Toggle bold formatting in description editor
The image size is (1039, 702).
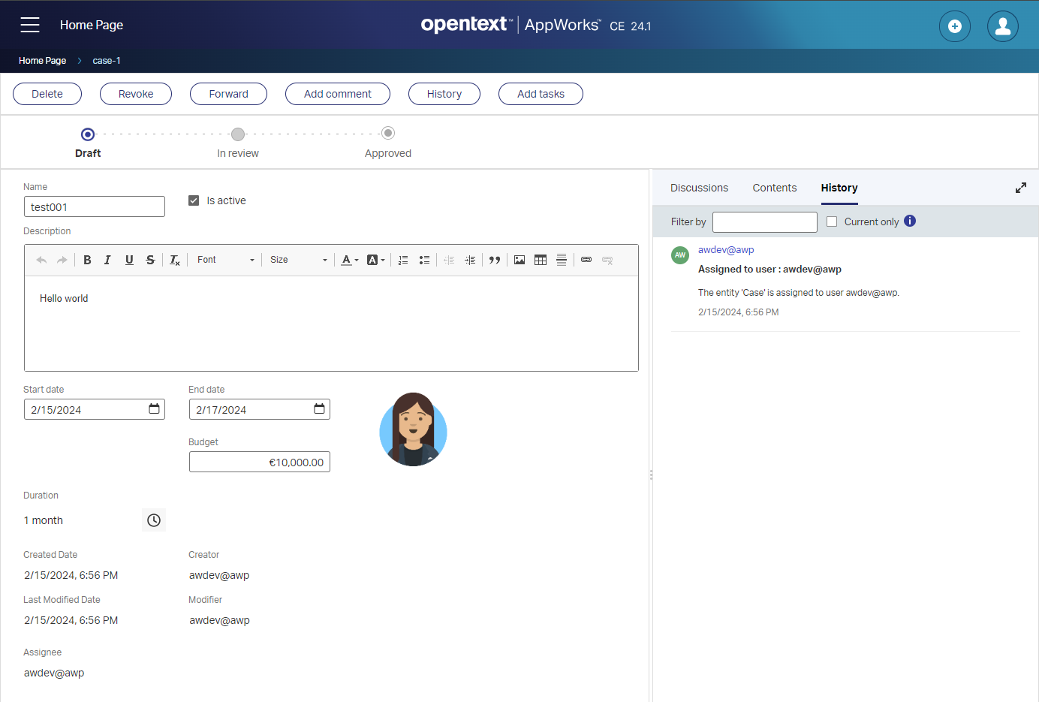click(87, 260)
